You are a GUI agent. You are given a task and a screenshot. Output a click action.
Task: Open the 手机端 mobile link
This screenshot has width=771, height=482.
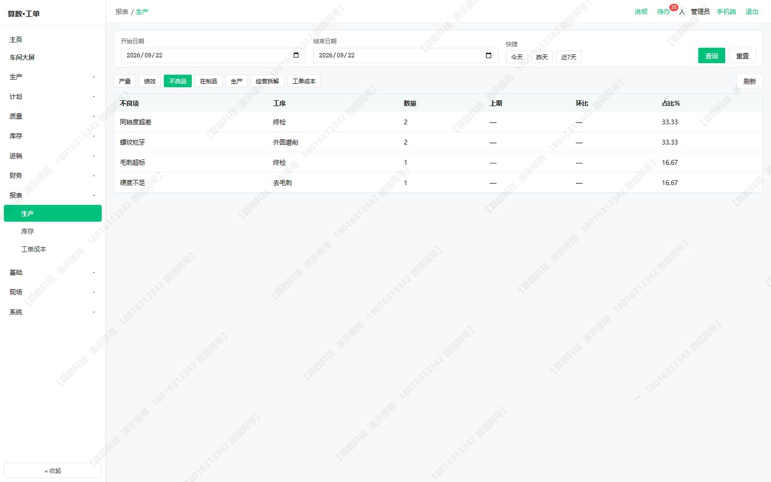pos(726,12)
